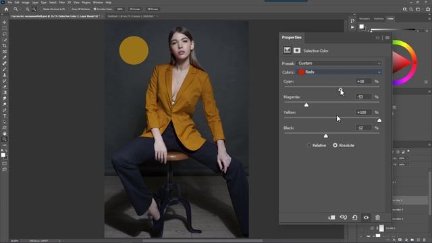Screen dimensions: 432x243
Task: Toggle adjustment layer visibility eye in Properties
Action: tap(366, 217)
